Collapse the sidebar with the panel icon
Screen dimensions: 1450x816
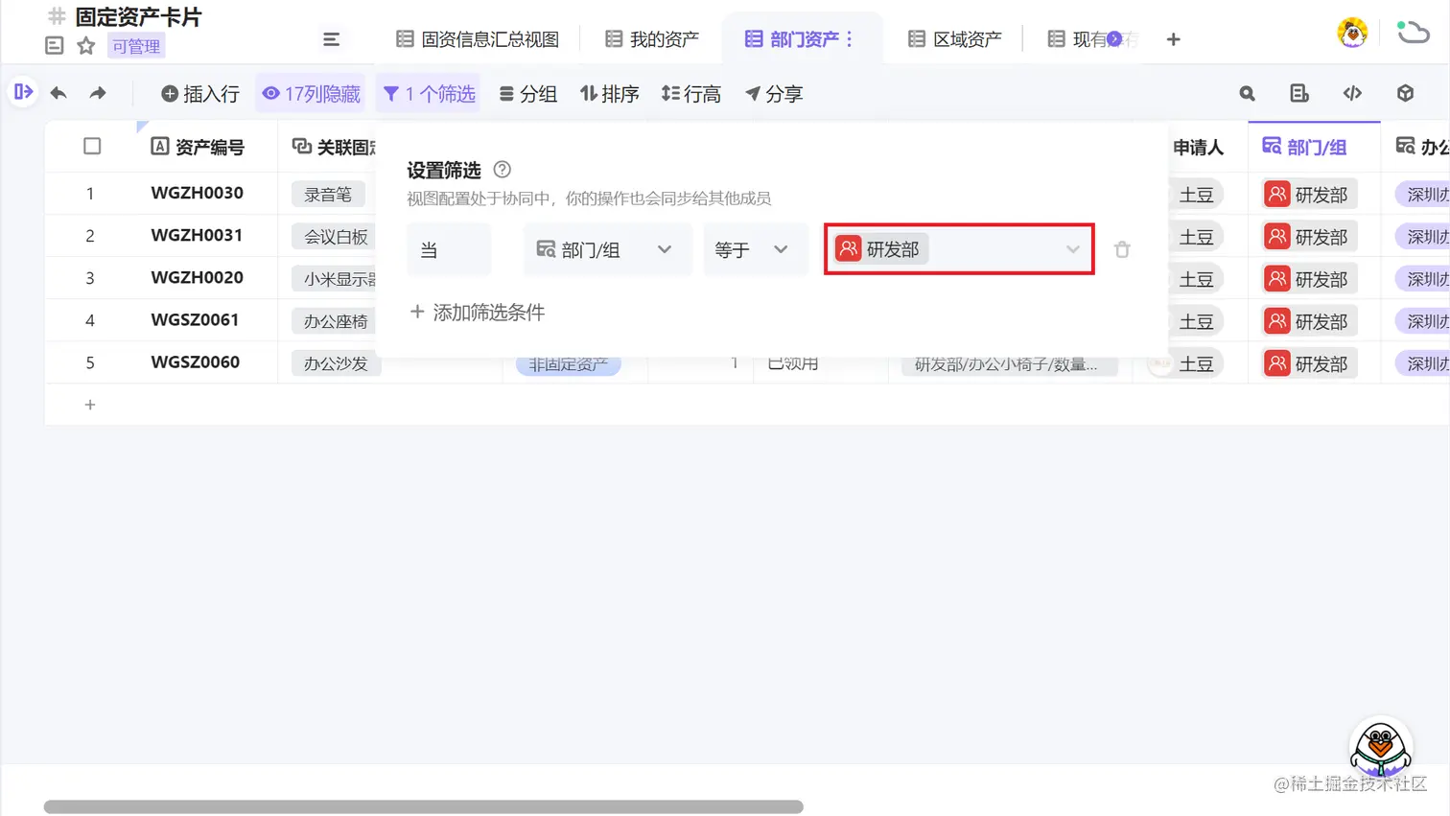coord(22,93)
